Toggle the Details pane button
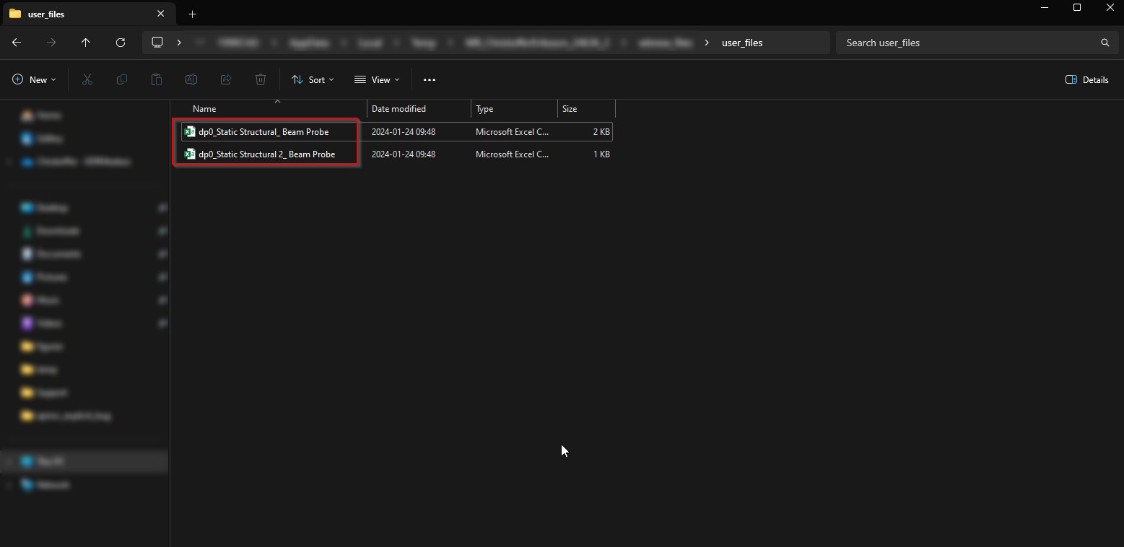 (1087, 79)
